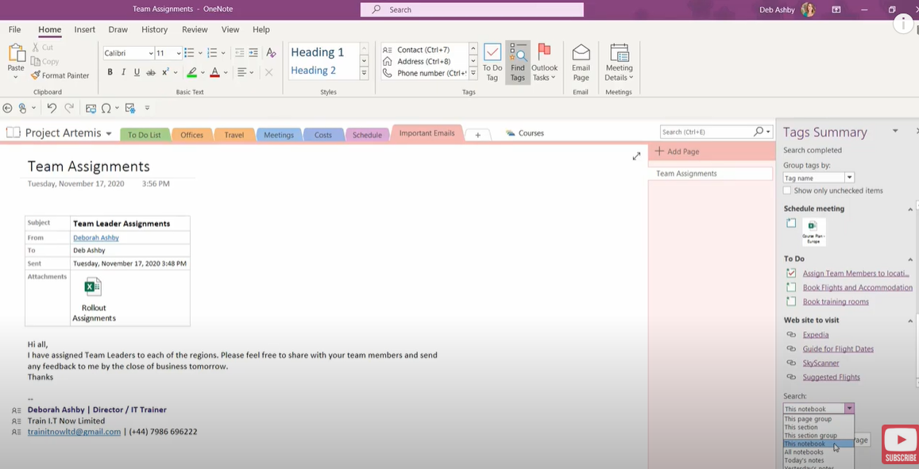This screenshot has height=469, width=919.
Task: Uncheck Assign Team Members to-do item
Action: click(x=791, y=272)
